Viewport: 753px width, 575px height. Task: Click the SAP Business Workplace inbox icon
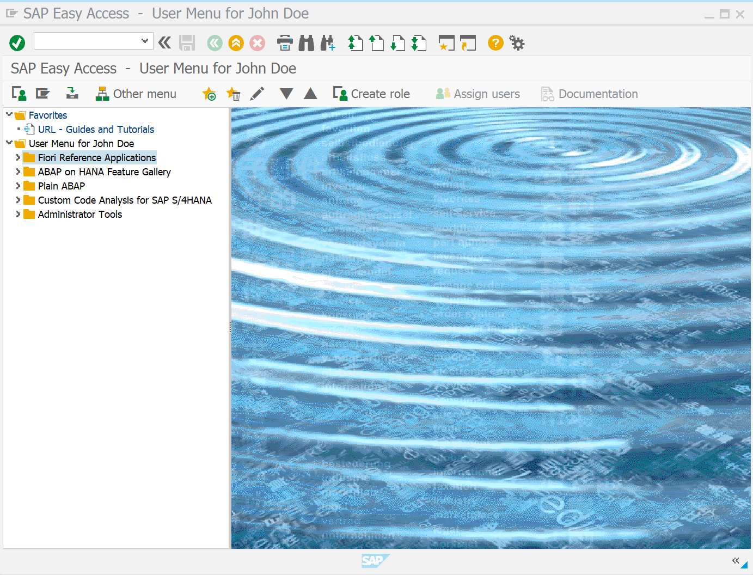tap(72, 94)
